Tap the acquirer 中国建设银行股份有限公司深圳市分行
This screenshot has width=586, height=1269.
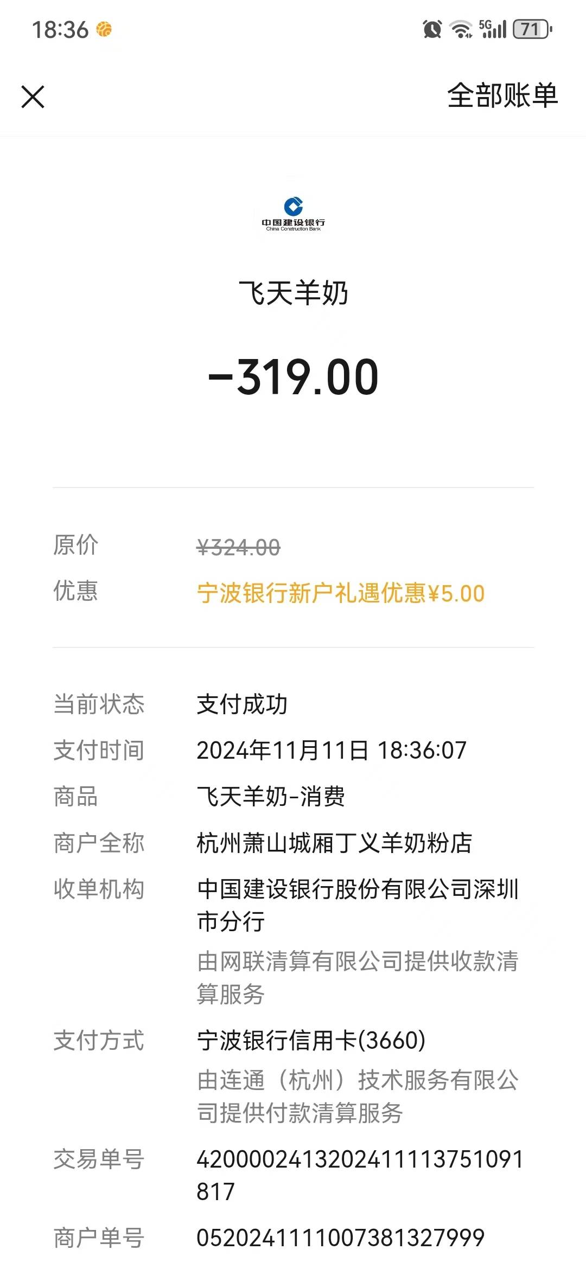pyautogui.click(x=357, y=905)
